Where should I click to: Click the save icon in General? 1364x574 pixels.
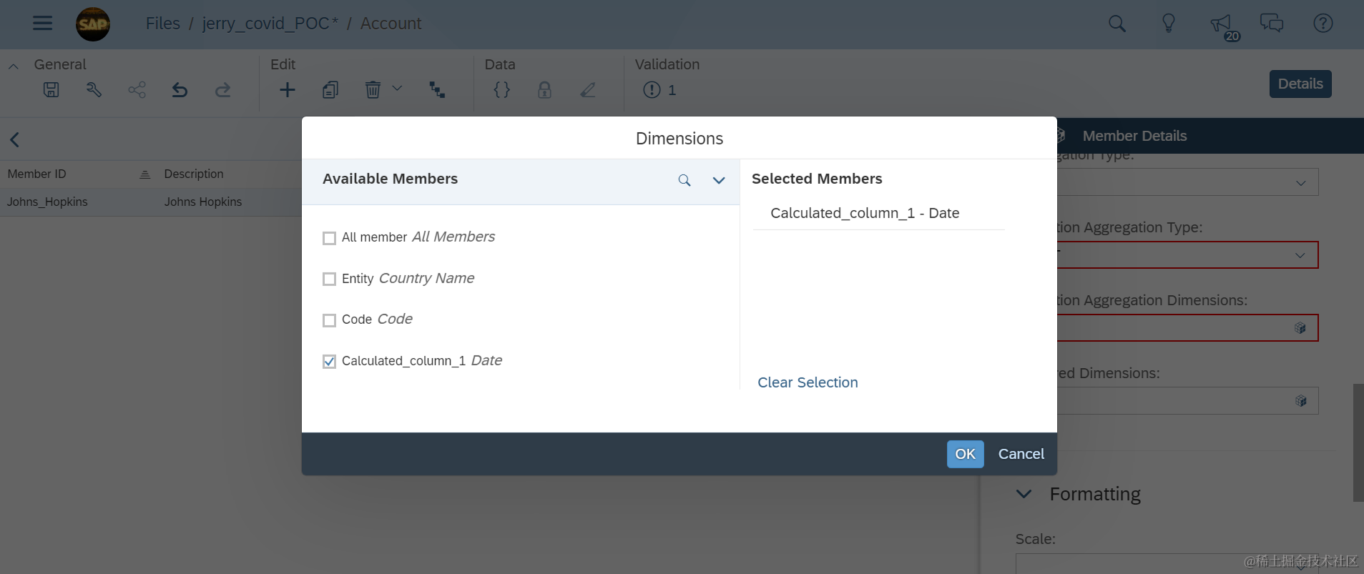pyautogui.click(x=51, y=90)
